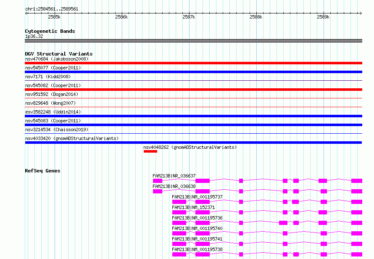Click the 2589k ruler tick label
This screenshot has height=259, width=374.
[323, 17]
